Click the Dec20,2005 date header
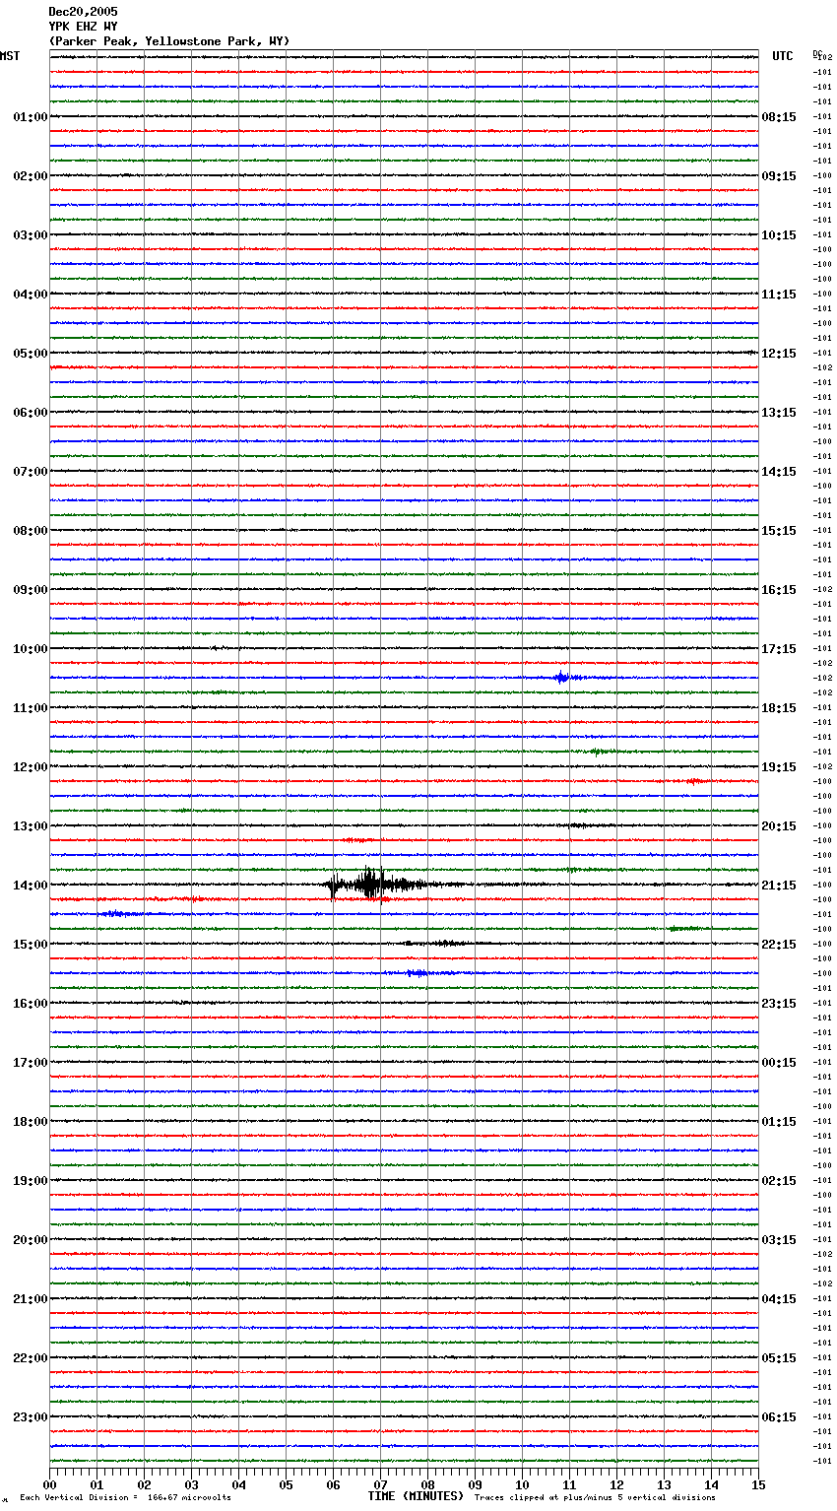The height and width of the screenshot is (1511, 837). (83, 12)
